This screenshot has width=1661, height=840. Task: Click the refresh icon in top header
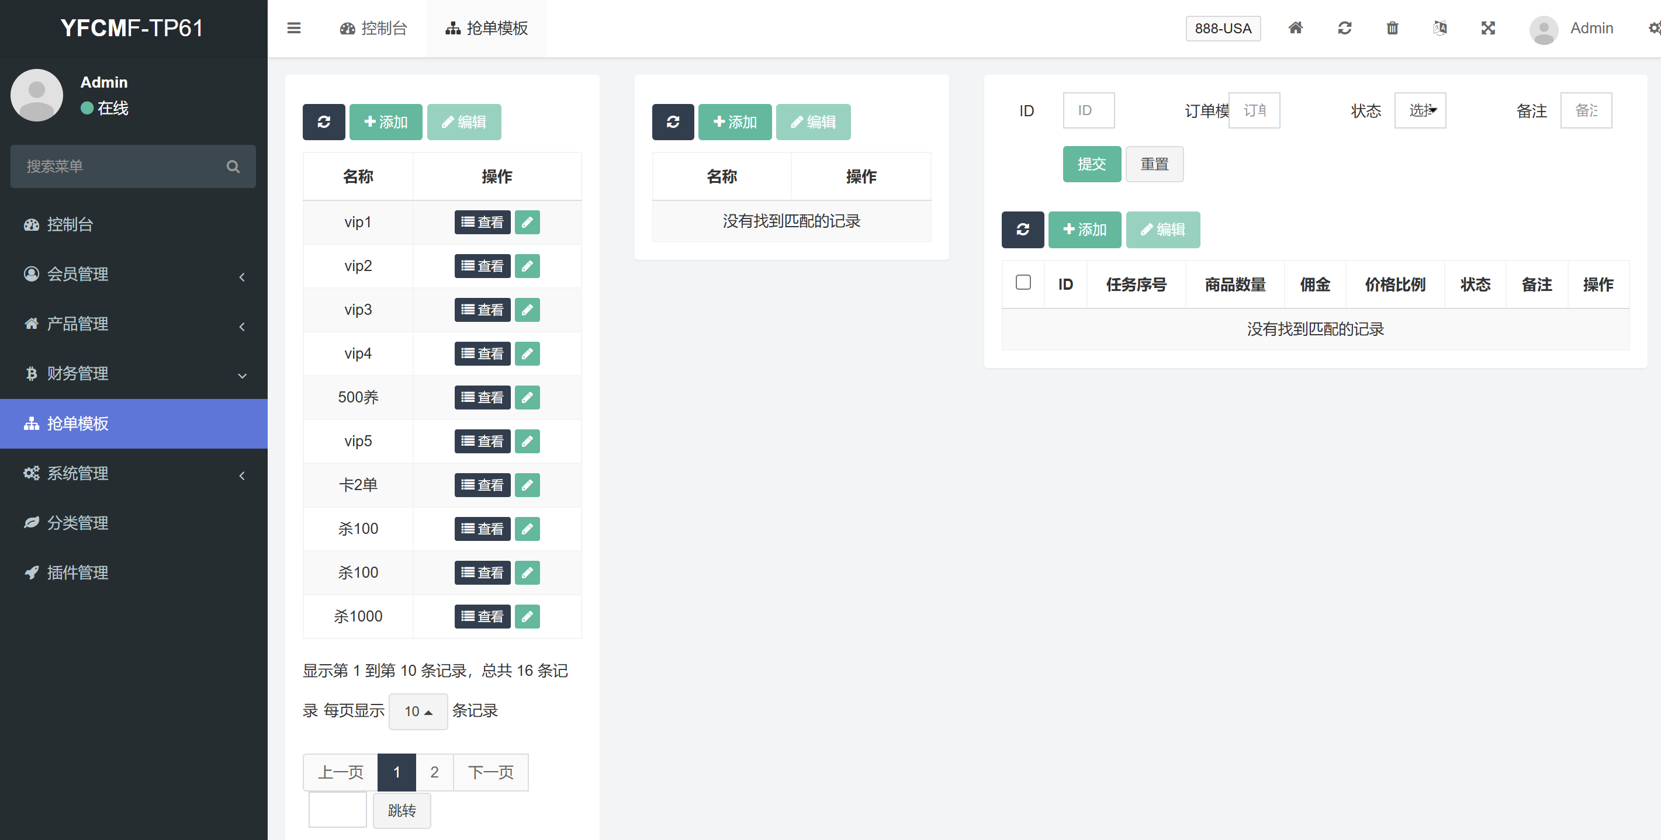1344,27
